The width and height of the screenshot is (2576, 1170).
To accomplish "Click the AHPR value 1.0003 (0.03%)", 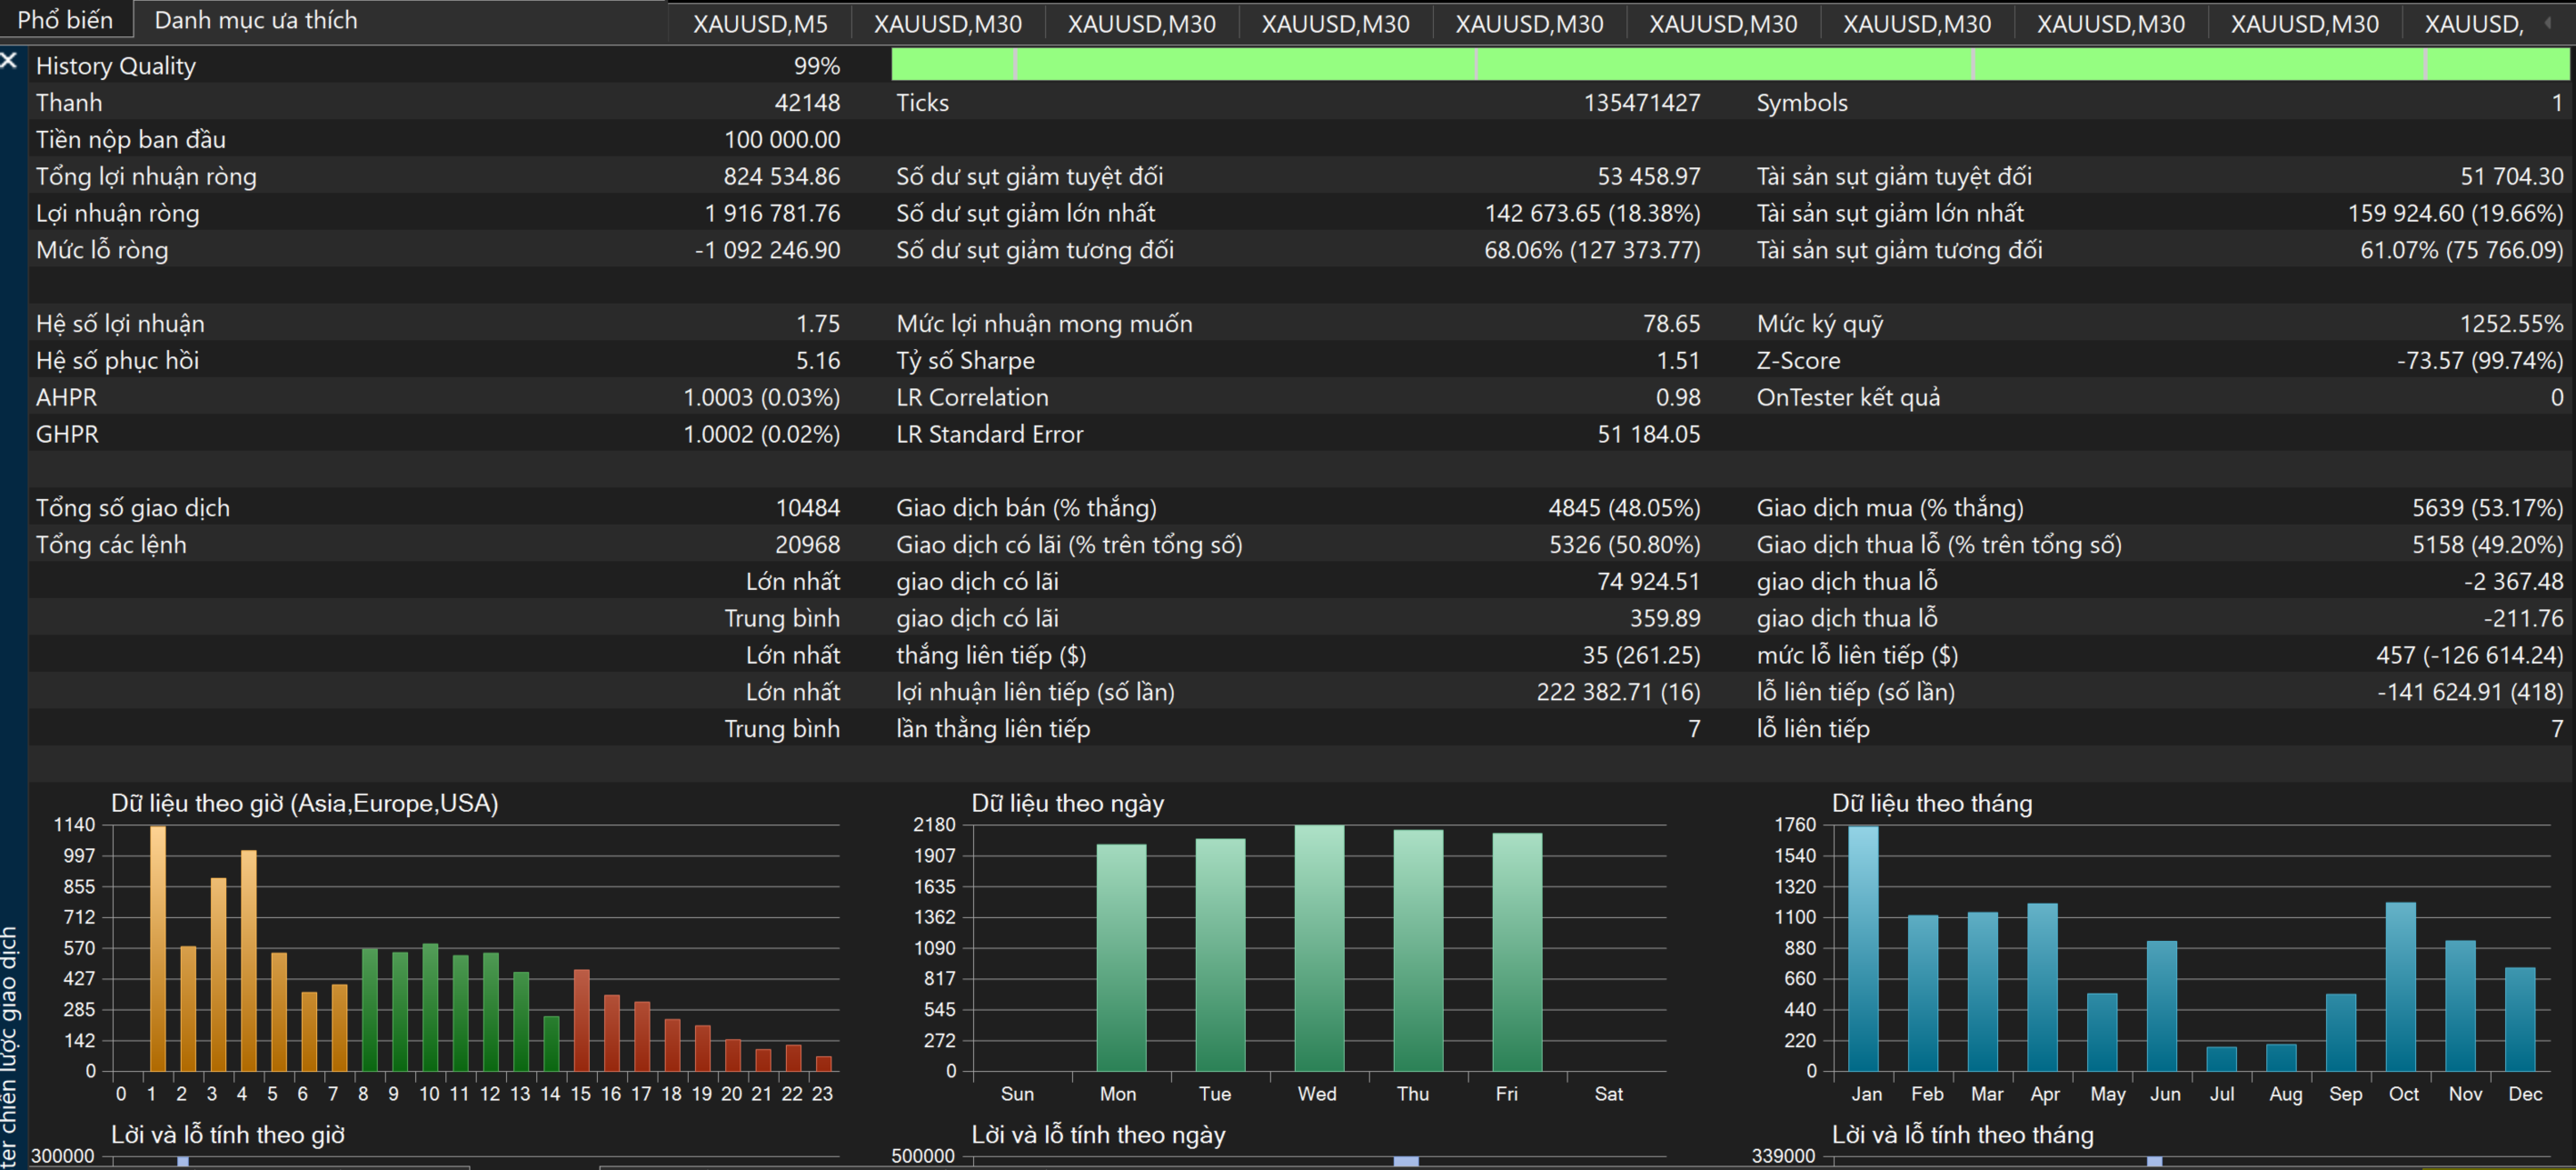I will click(761, 398).
